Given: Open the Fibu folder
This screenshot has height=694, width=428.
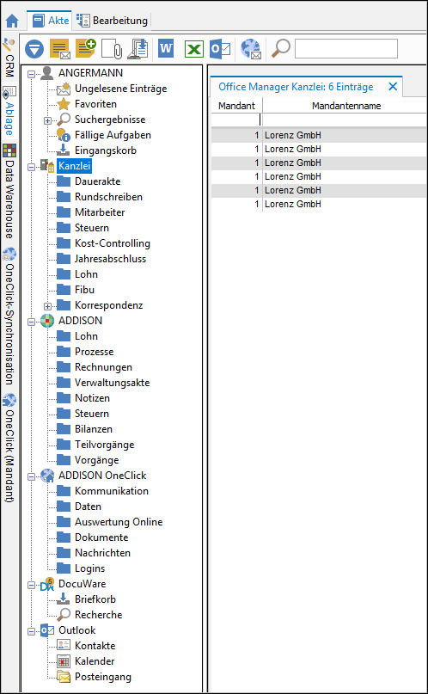Looking at the screenshot, I should [84, 290].
